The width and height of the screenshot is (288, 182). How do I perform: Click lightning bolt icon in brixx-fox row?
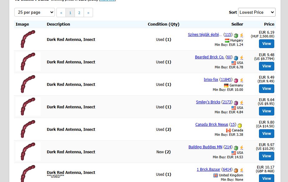tap(242, 80)
